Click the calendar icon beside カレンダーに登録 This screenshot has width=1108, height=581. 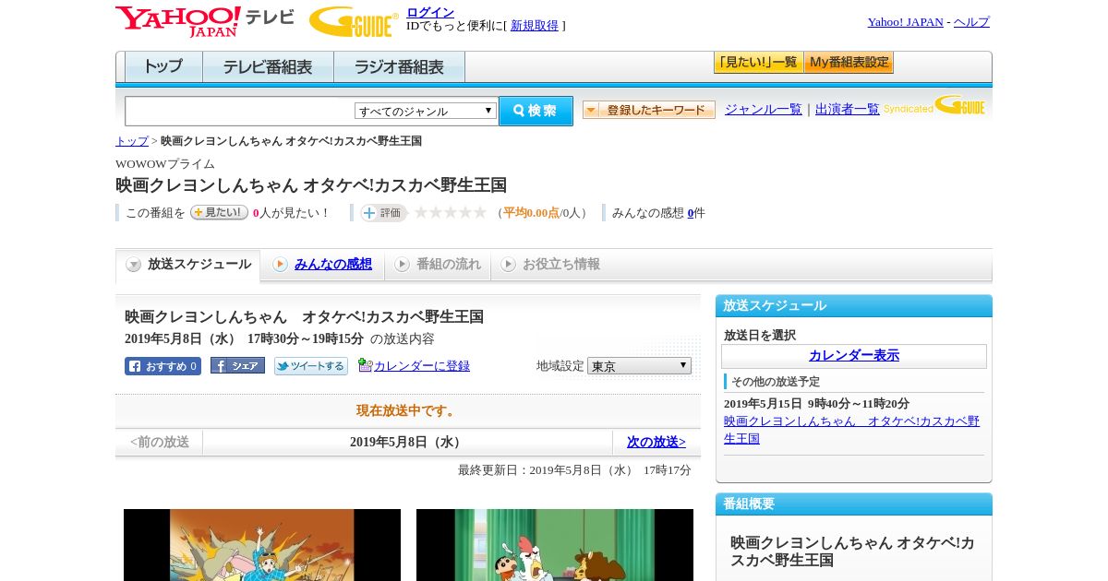pos(365,365)
